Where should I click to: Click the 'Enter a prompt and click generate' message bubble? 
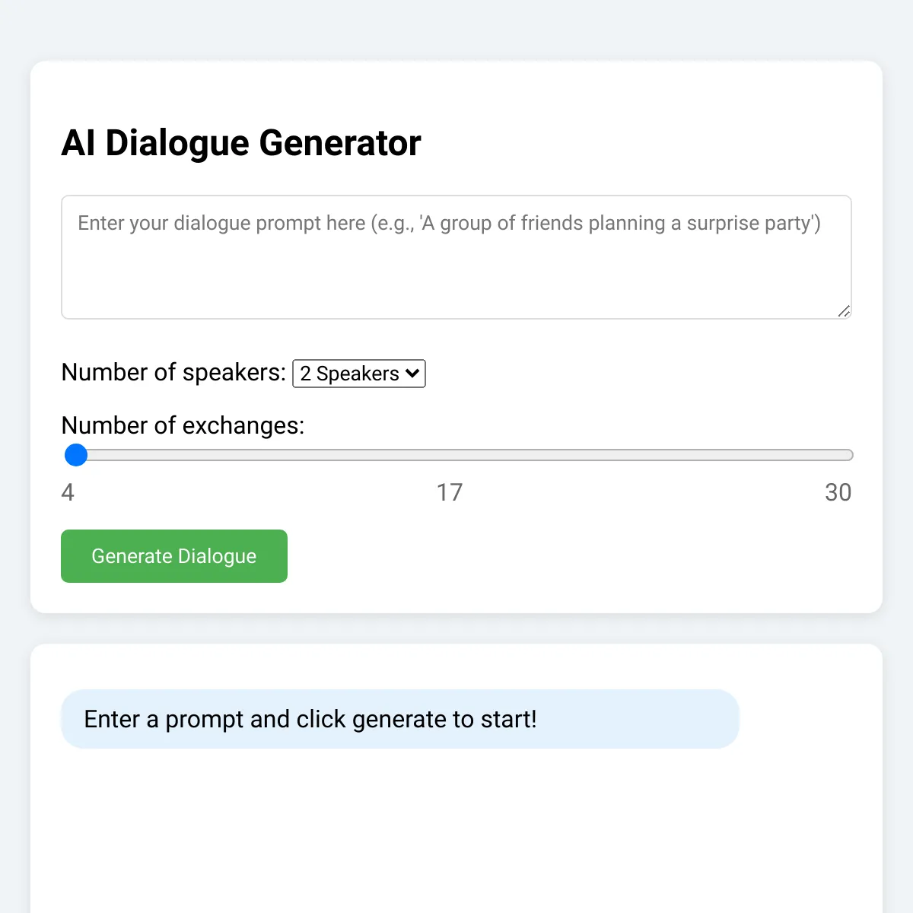pyautogui.click(x=400, y=719)
